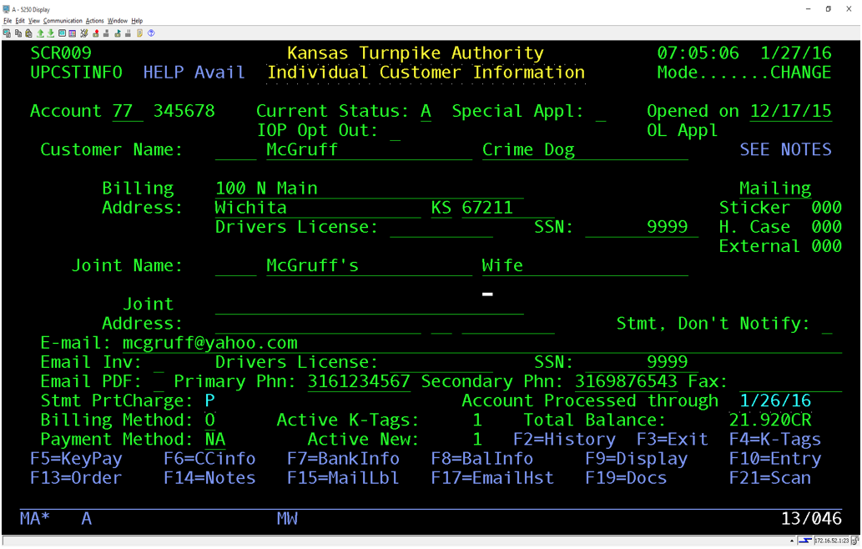This screenshot has height=549, width=862.
Task: Click the Opened on date 12/17/15
Action: 790,111
